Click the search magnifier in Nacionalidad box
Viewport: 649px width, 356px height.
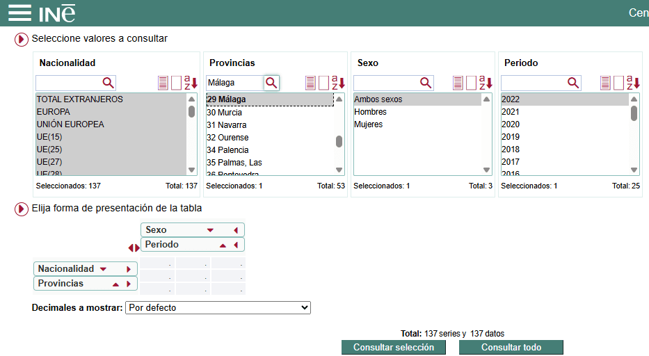[108, 83]
